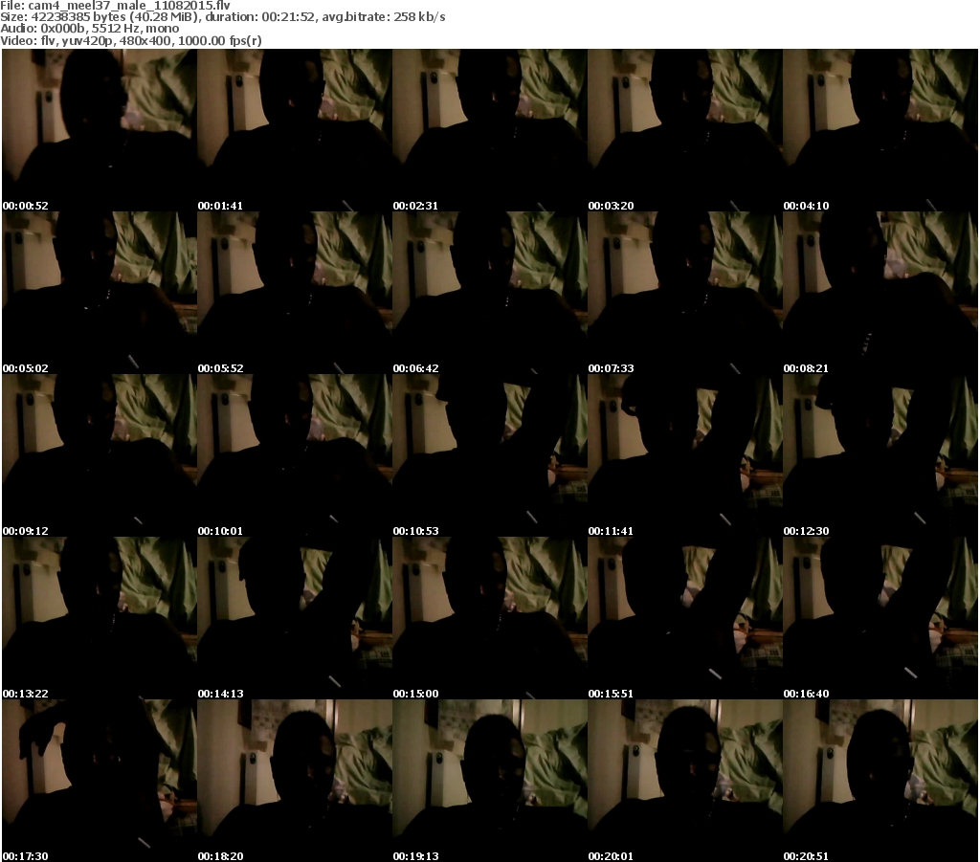Select the thumbnail stamped 00:04:10

pyautogui.click(x=880, y=130)
